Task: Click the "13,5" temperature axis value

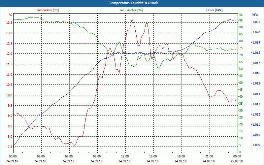Action: click(x=9, y=23)
